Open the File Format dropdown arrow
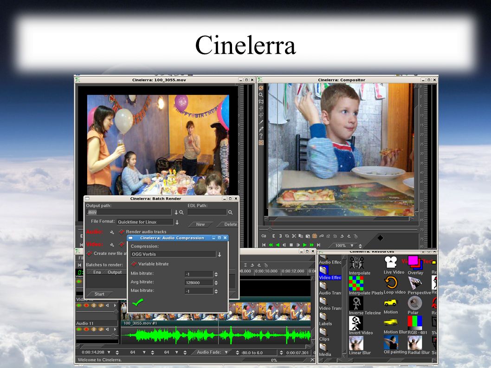 [177, 222]
